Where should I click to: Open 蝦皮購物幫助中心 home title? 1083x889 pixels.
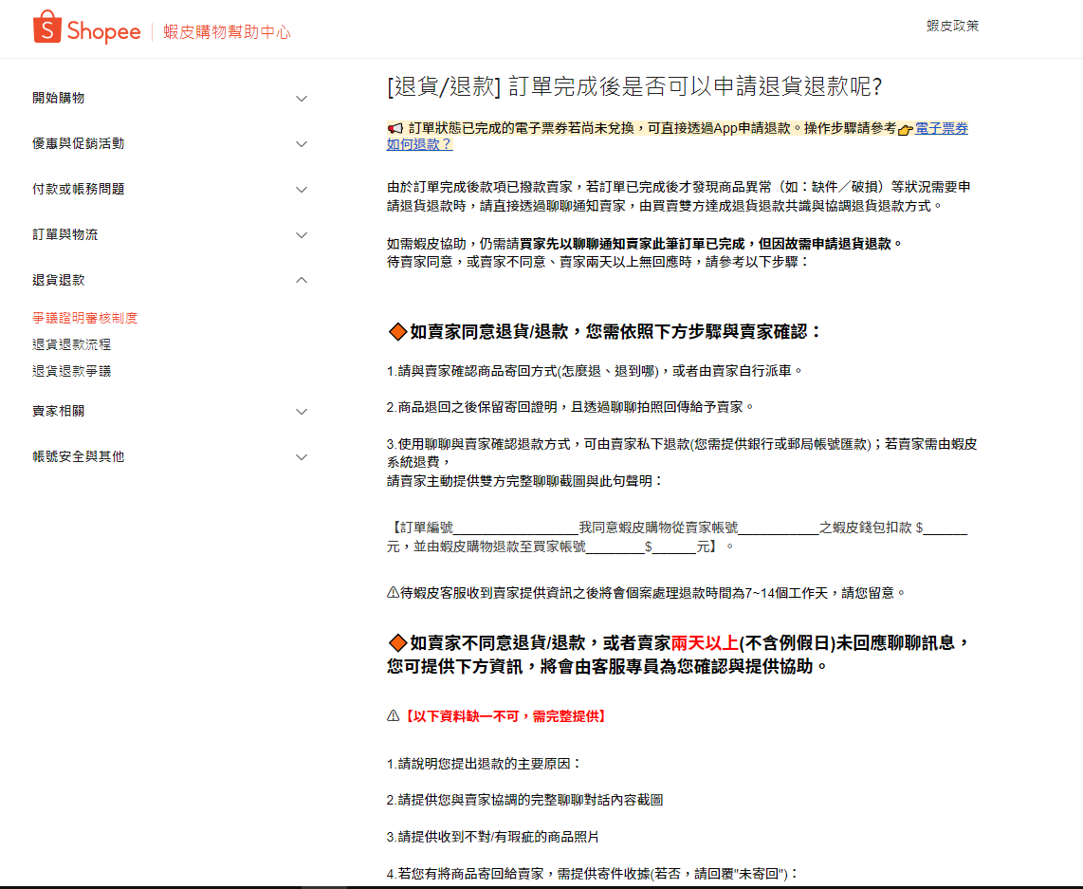[227, 32]
